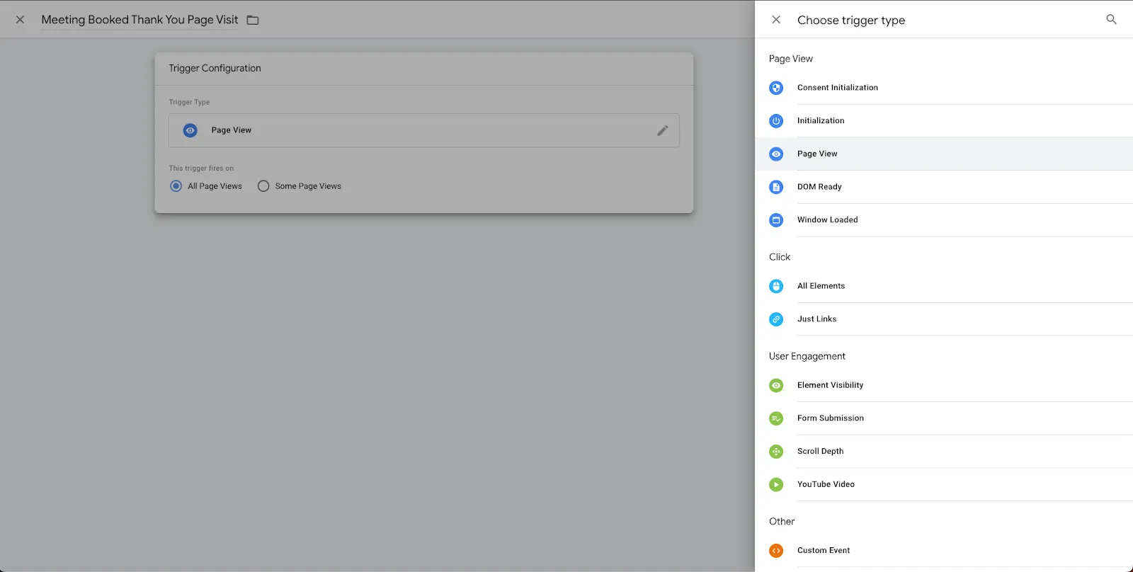Click the Custom Event orange code icon
The image size is (1133, 572).
(776, 551)
